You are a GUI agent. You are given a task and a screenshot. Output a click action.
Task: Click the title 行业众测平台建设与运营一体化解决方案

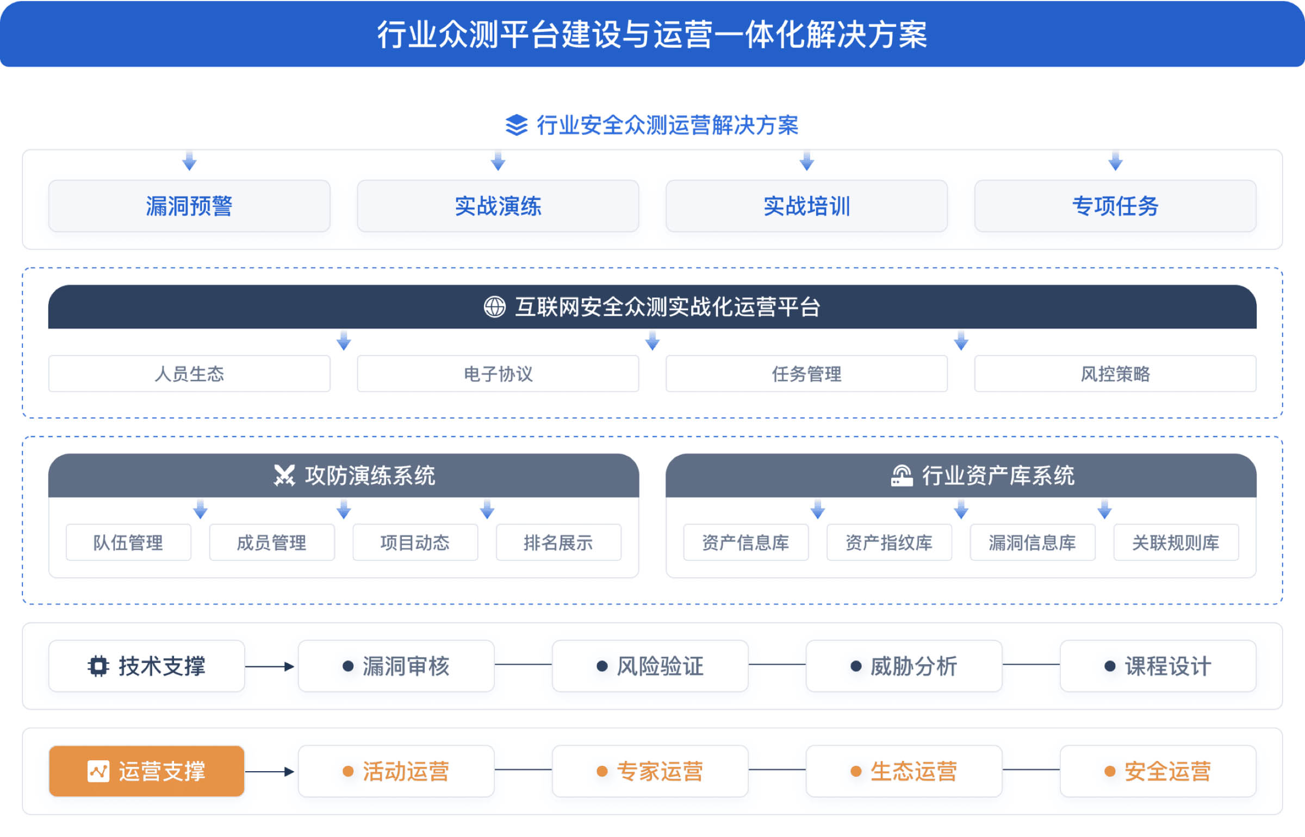652,34
